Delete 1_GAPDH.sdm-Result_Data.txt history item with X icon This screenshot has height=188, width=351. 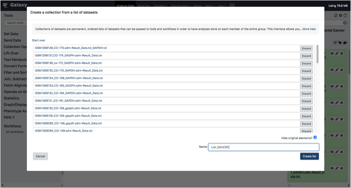click(342, 168)
